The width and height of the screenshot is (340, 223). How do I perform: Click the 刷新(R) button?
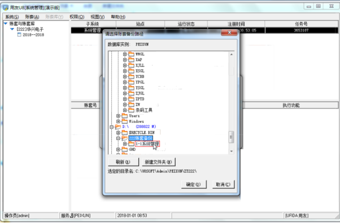coord(123,162)
